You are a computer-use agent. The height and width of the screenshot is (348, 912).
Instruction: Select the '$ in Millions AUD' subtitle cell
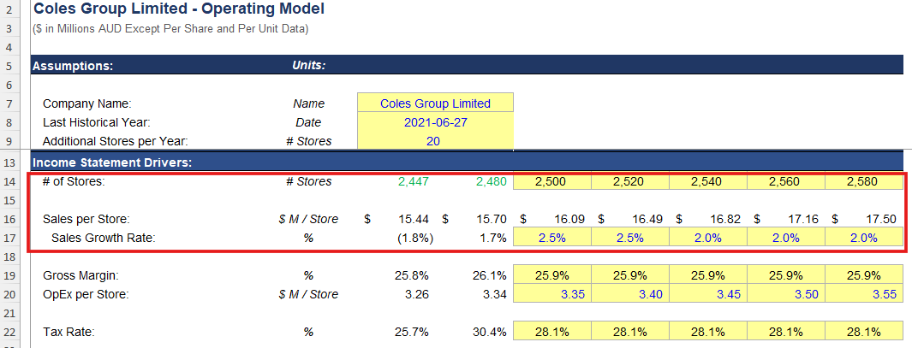170,28
